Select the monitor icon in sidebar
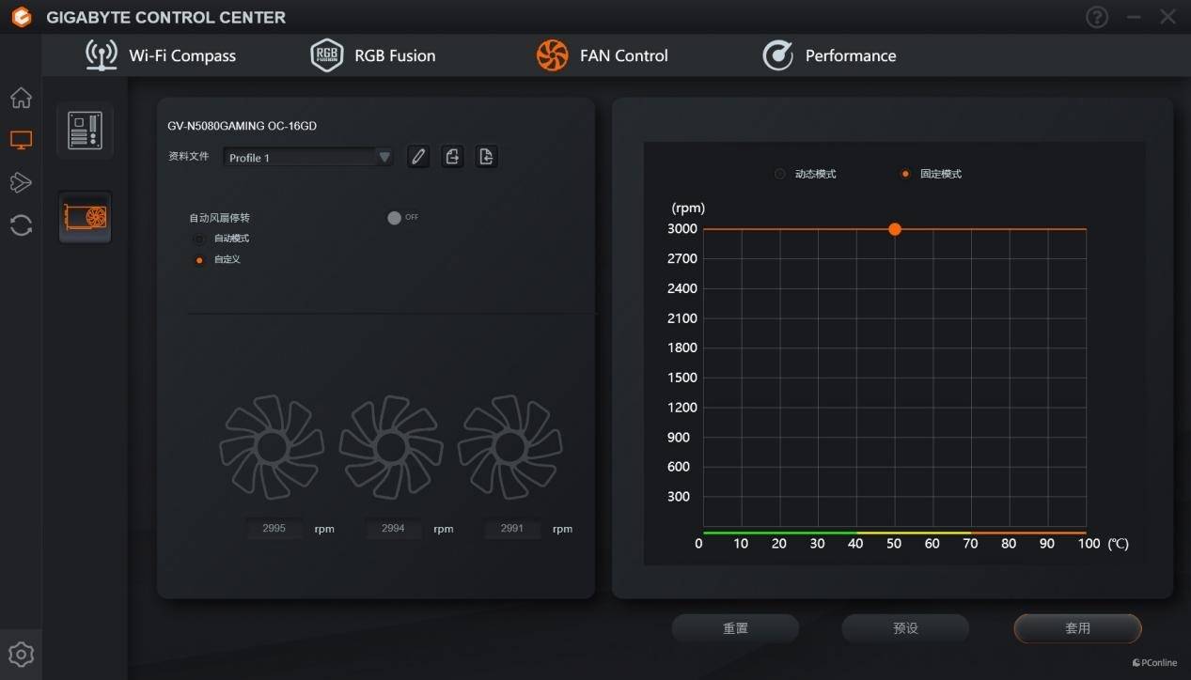This screenshot has width=1191, height=680. click(21, 141)
